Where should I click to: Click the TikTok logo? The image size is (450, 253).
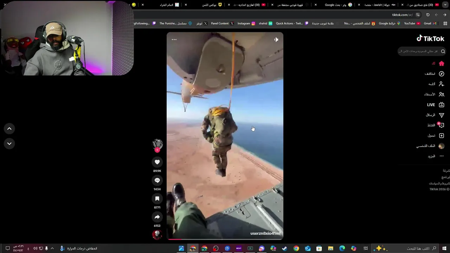(430, 38)
